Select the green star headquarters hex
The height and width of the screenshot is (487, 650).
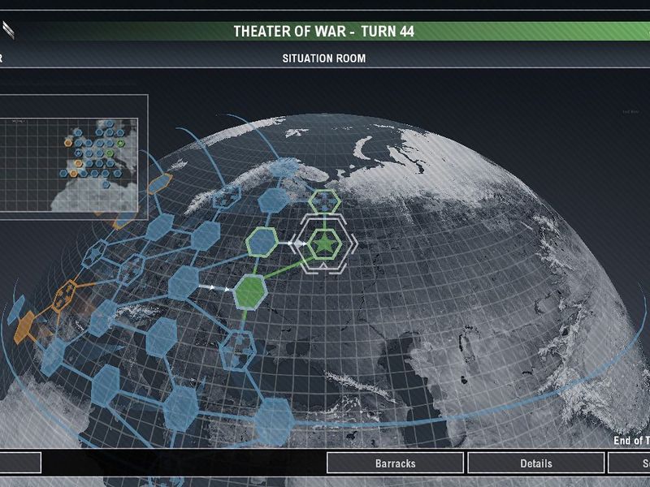click(x=324, y=244)
